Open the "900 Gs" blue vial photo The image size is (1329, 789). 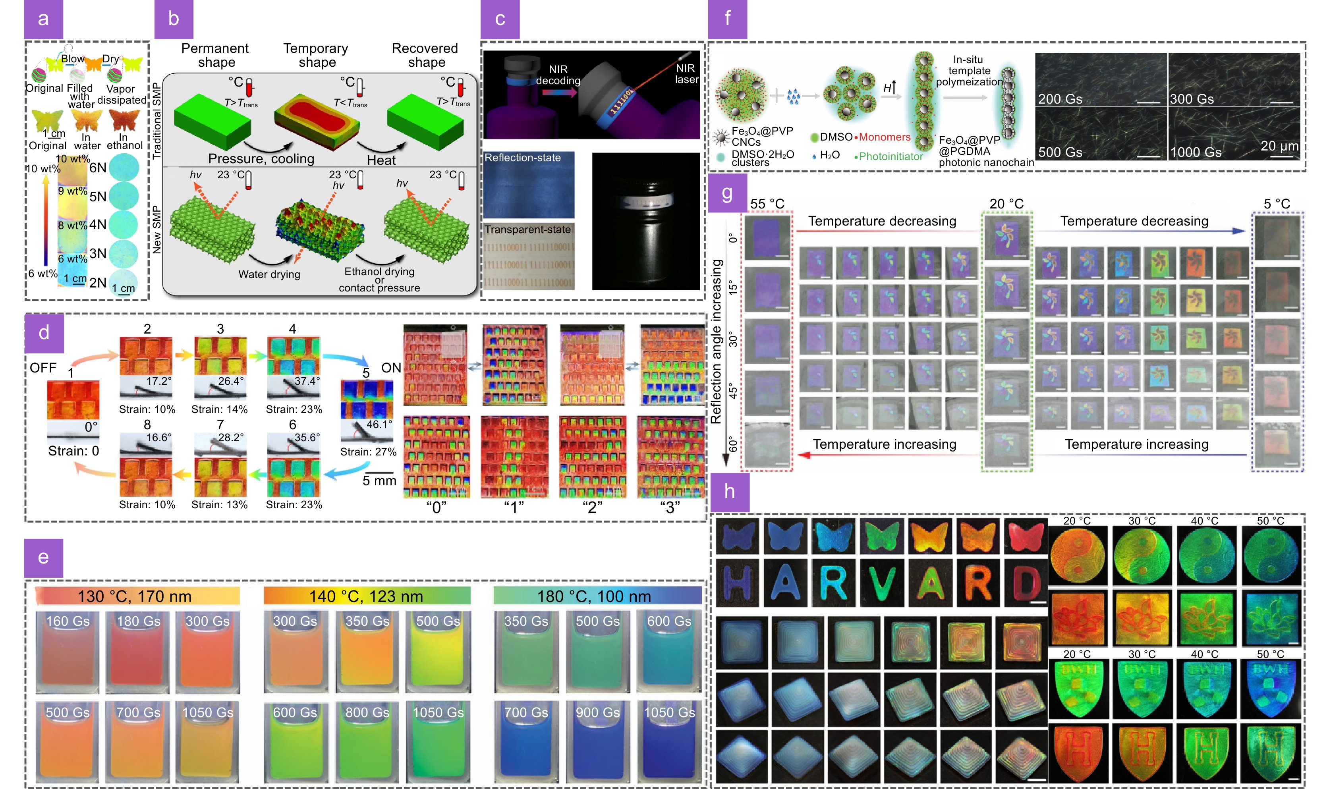597,743
